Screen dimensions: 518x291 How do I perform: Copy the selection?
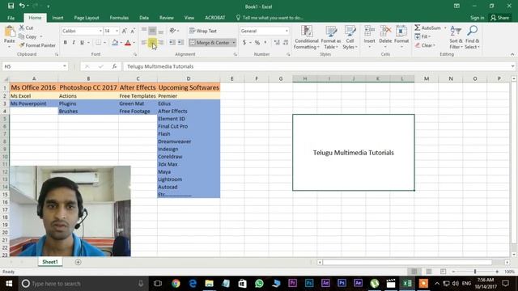click(28, 36)
